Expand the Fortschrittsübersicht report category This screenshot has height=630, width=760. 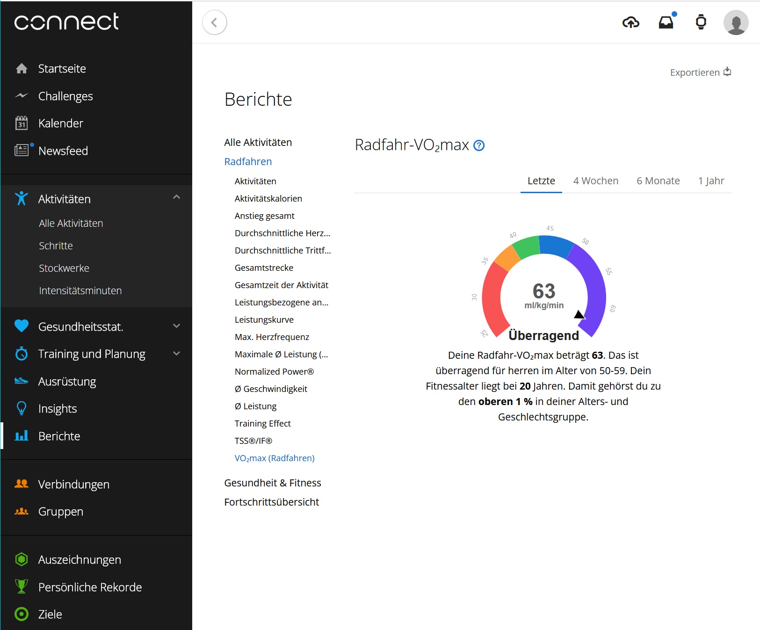tap(272, 502)
